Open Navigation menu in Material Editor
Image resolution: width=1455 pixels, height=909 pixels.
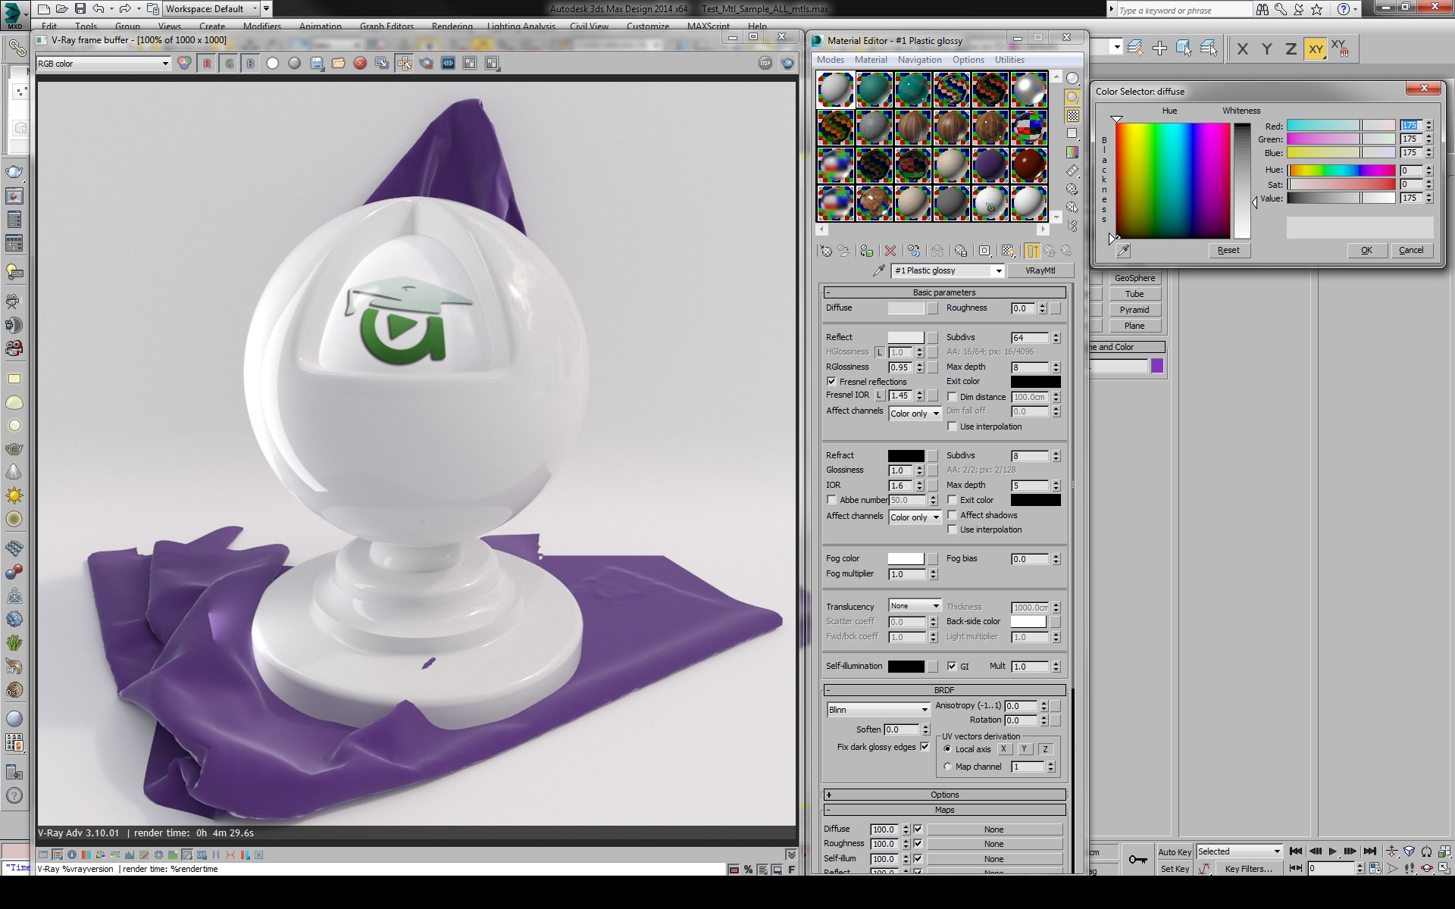pos(919,60)
